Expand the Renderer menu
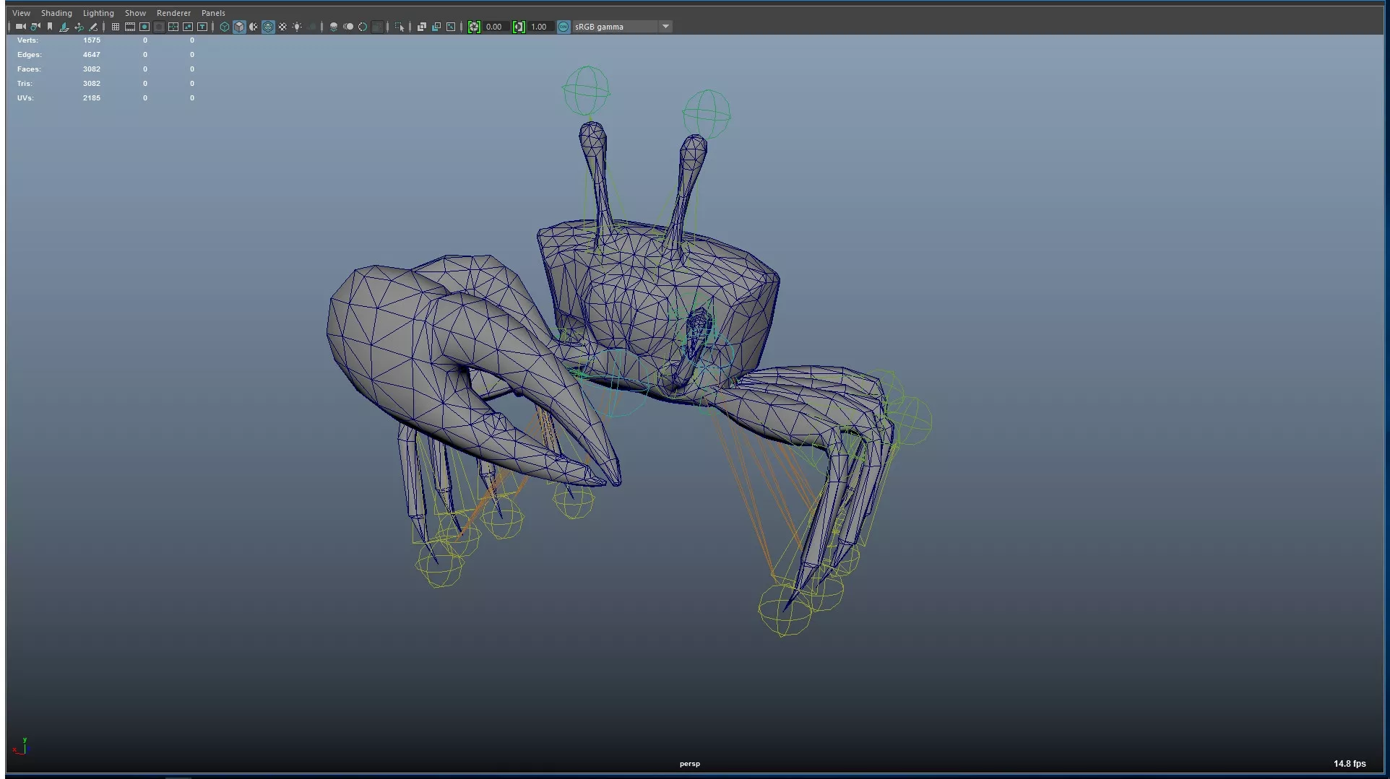This screenshot has height=779, width=1390. tap(173, 13)
